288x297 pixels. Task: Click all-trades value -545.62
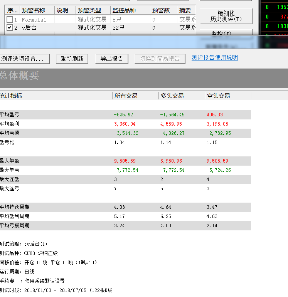coord(123,115)
